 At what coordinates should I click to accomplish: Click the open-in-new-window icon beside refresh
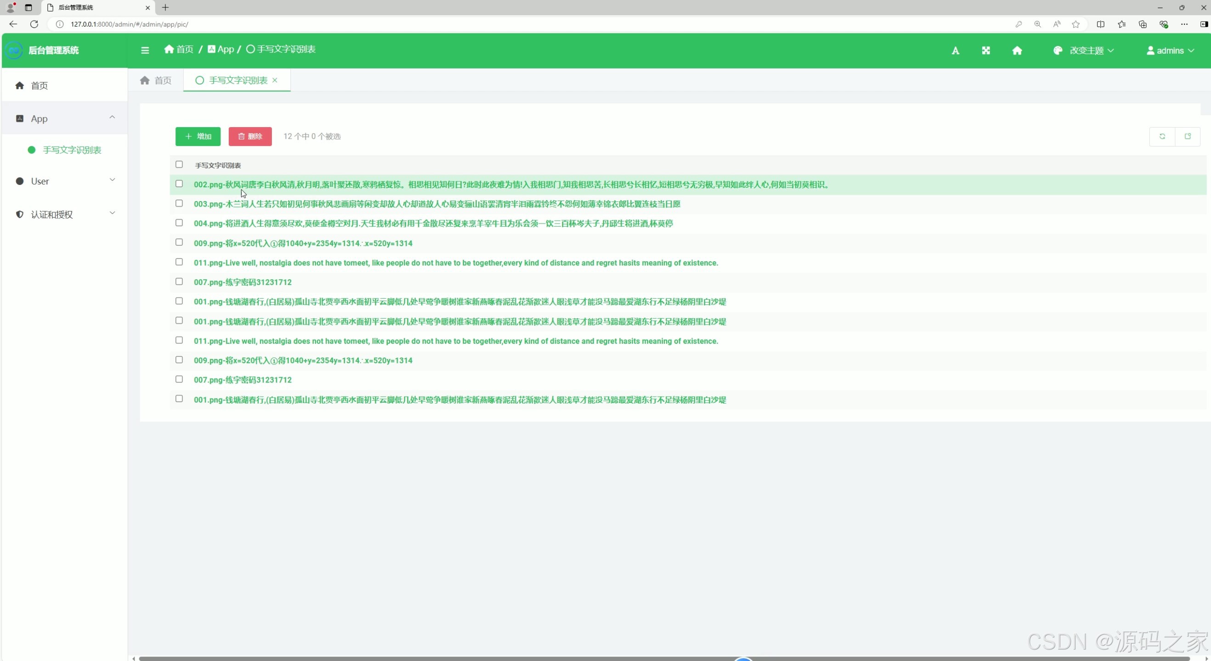pyautogui.click(x=1188, y=136)
